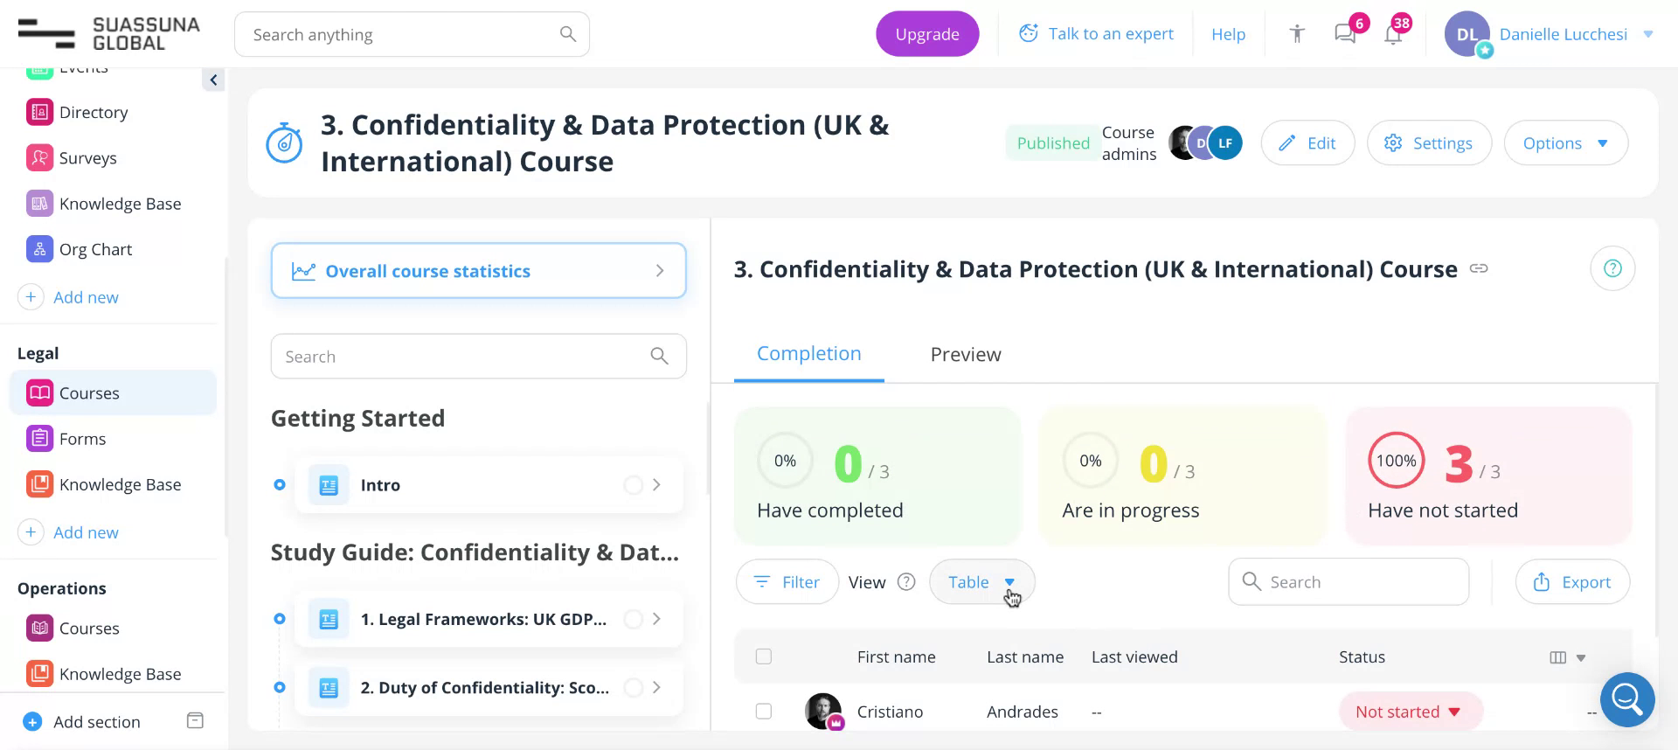The height and width of the screenshot is (750, 1678).
Task: Select Courses under Legal section
Action: (89, 393)
